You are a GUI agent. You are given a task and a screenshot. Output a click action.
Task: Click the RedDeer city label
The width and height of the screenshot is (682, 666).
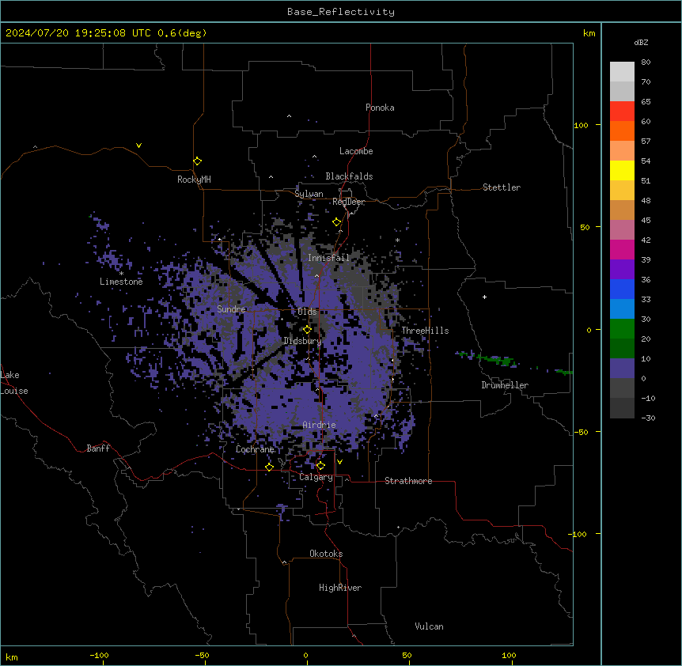[x=348, y=202]
